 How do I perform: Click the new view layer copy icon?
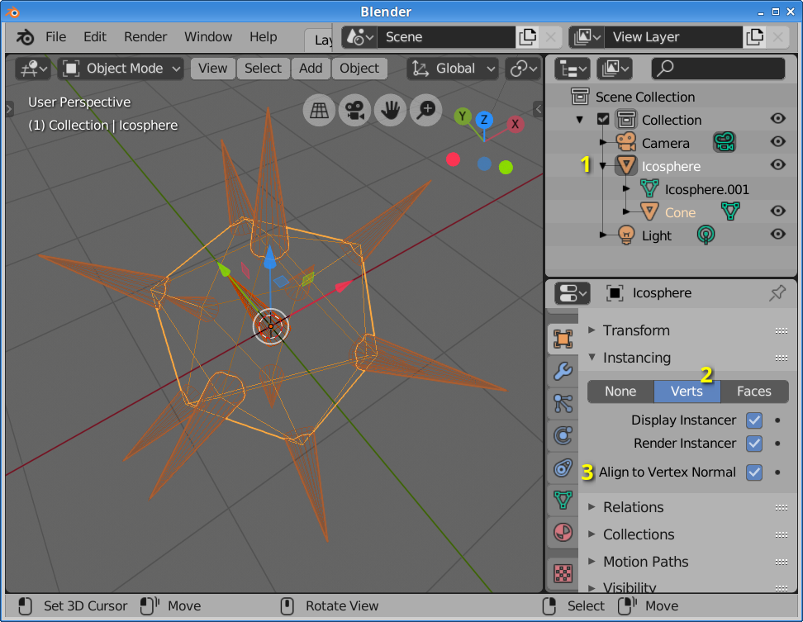point(755,37)
